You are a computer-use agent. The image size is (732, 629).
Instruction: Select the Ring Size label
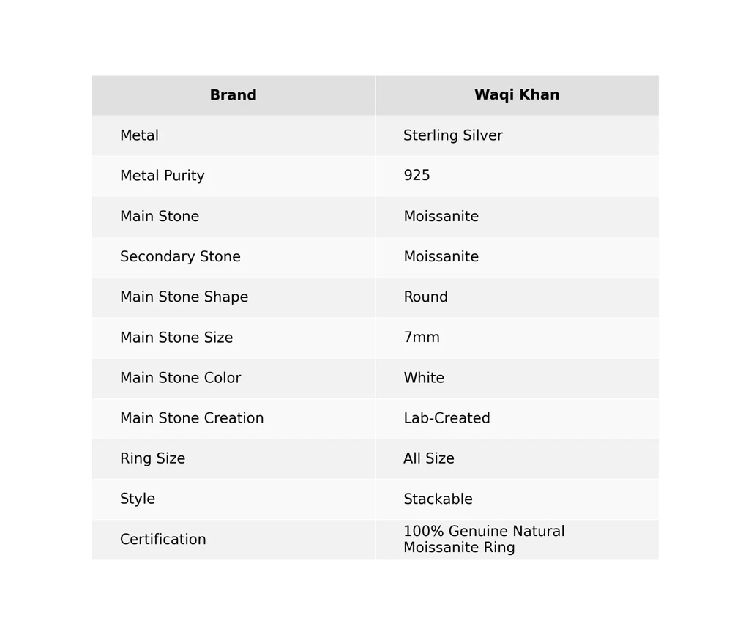tap(152, 458)
